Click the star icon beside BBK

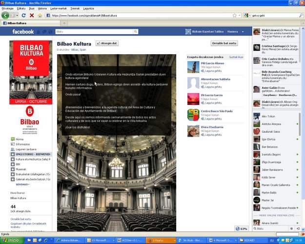[13, 164]
